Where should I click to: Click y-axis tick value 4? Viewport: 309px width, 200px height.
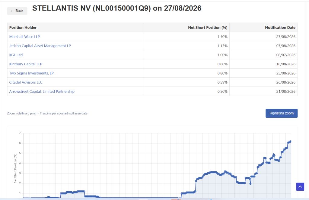(20, 163)
